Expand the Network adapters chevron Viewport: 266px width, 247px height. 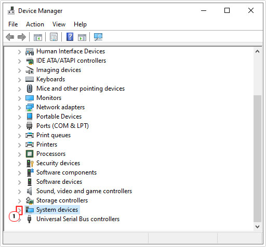(19, 108)
